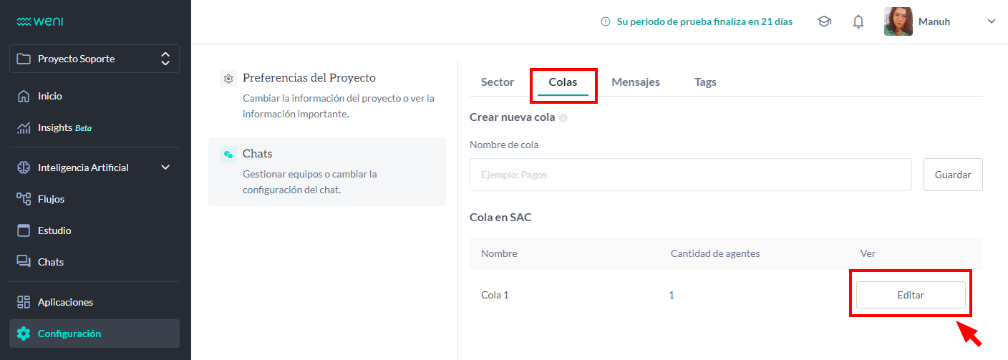Screen dimensions: 1008x360
Task: Open the notifications bell
Action: pyautogui.click(x=858, y=21)
